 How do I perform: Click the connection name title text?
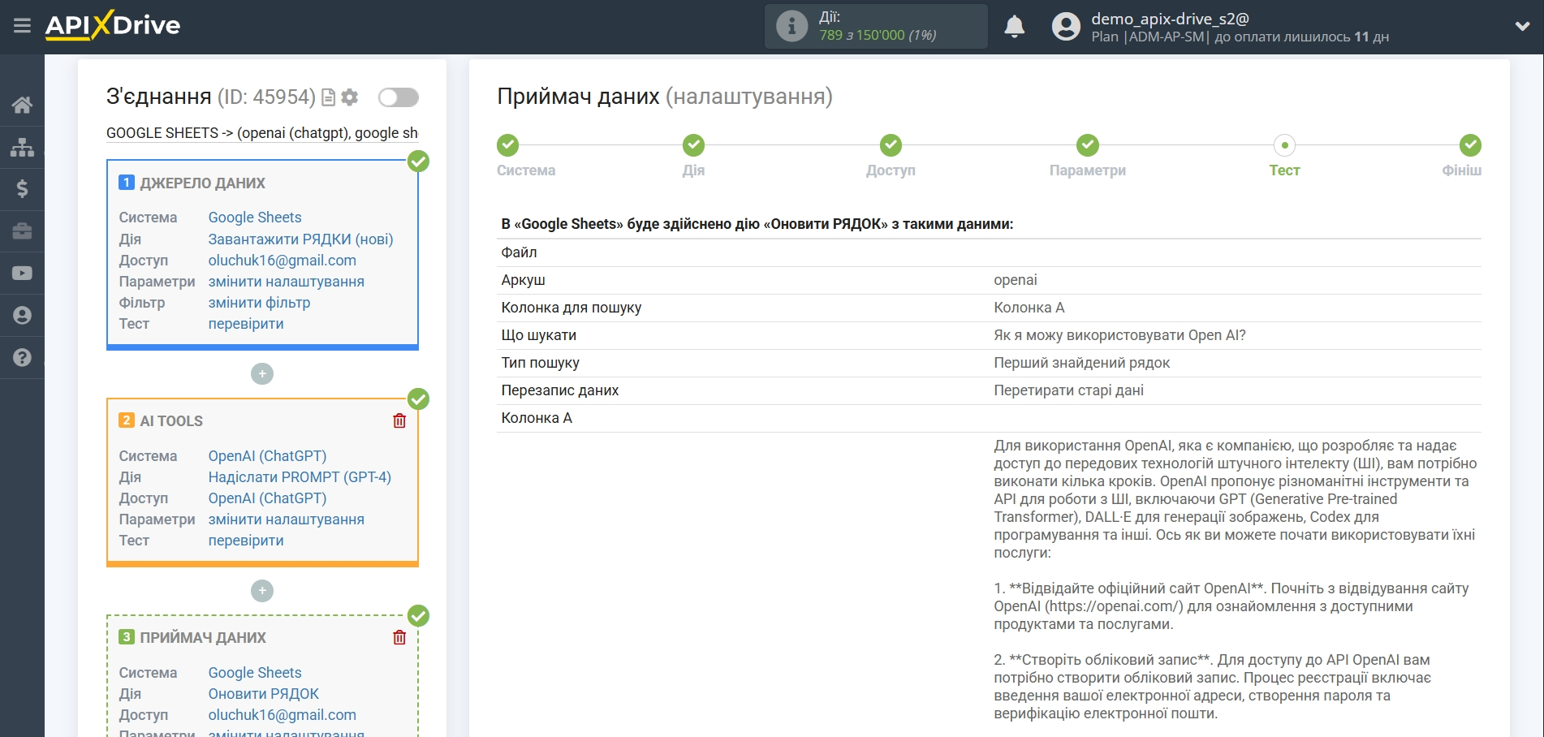pyautogui.click(x=262, y=133)
